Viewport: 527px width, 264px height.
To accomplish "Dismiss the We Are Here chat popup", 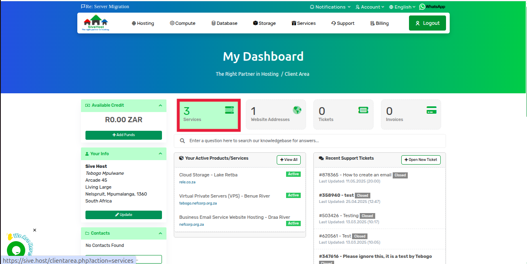I will pyautogui.click(x=35, y=230).
